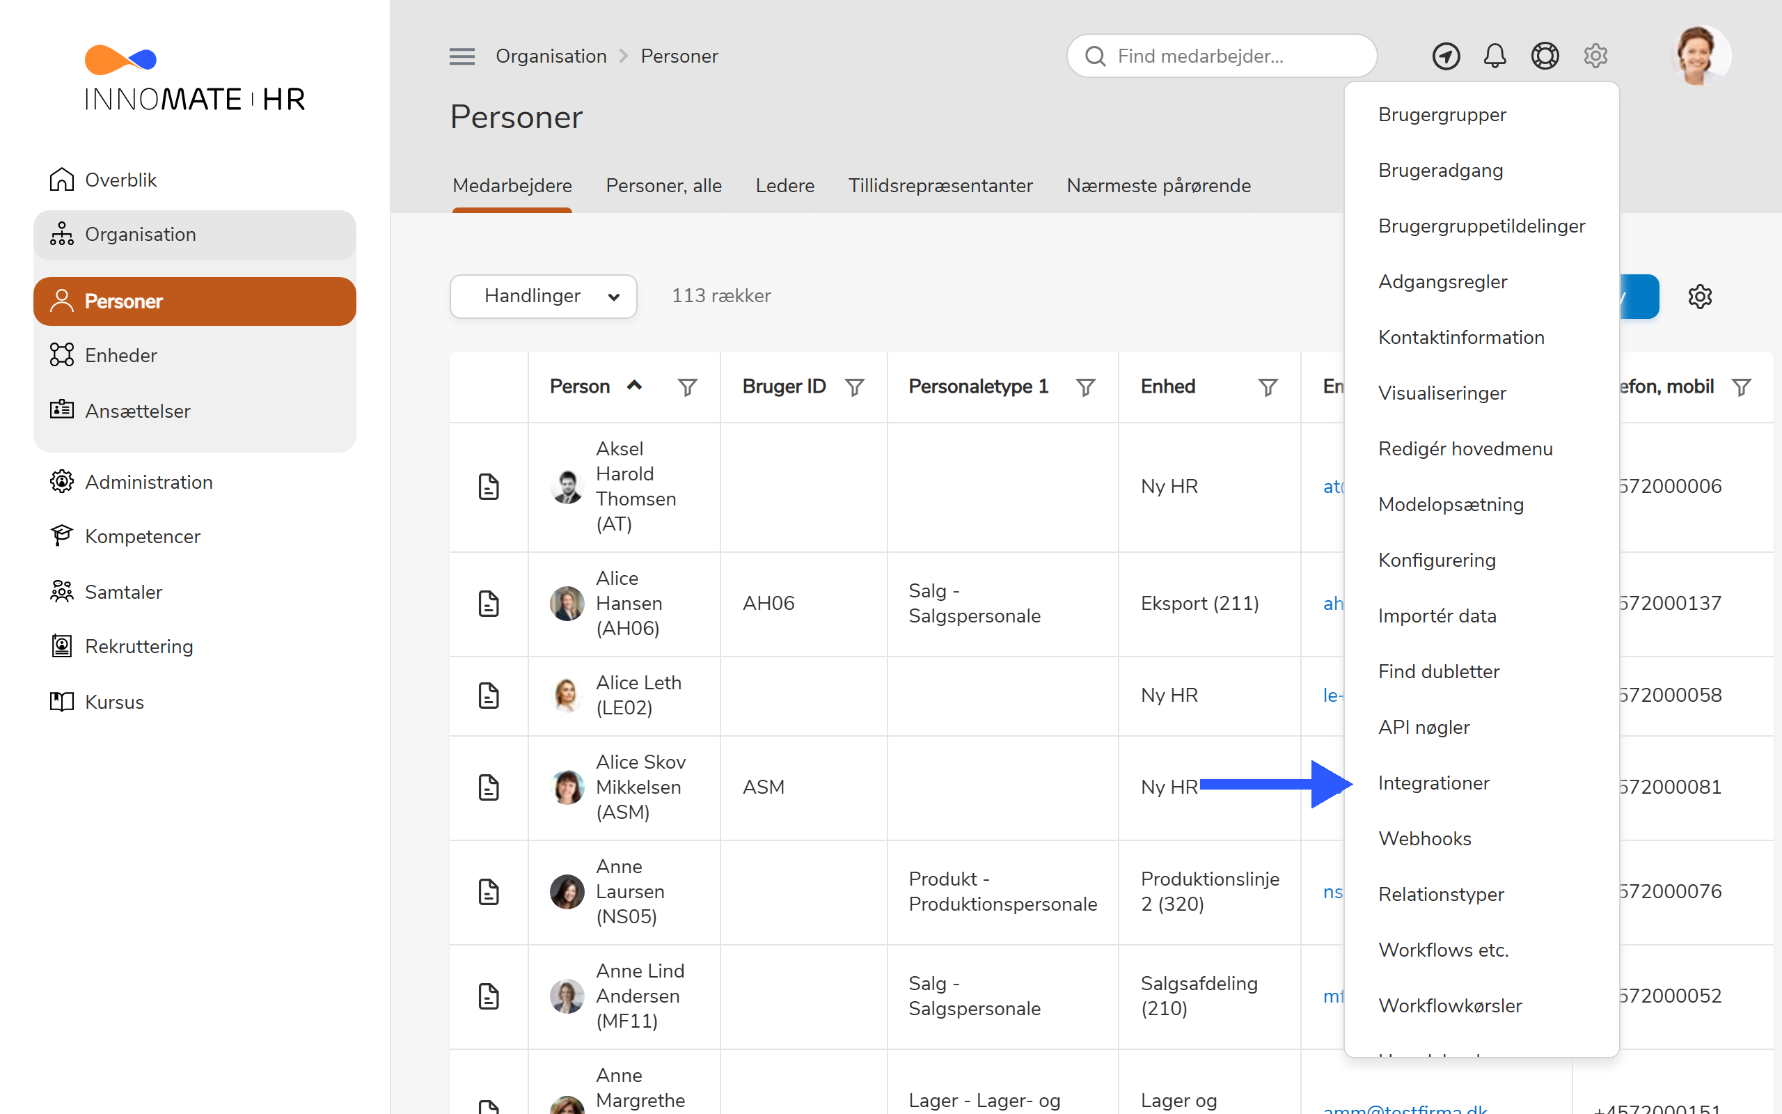
Task: Click the Organisation breadcrumb link
Action: [x=551, y=56]
